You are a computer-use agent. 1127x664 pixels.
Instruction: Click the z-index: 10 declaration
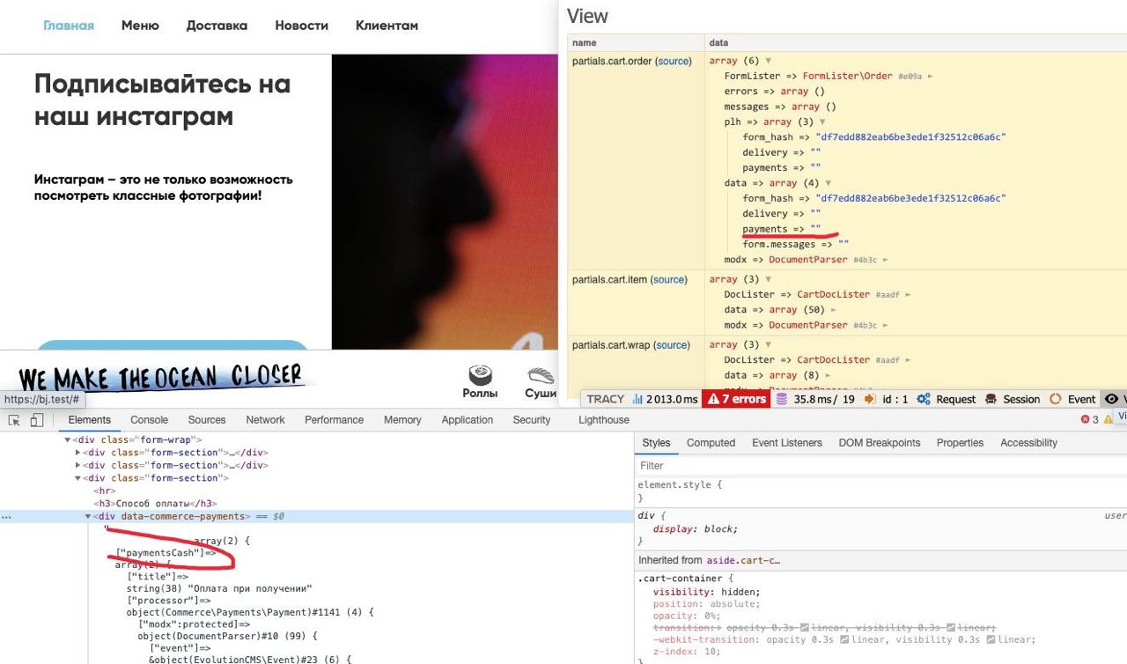click(x=686, y=652)
